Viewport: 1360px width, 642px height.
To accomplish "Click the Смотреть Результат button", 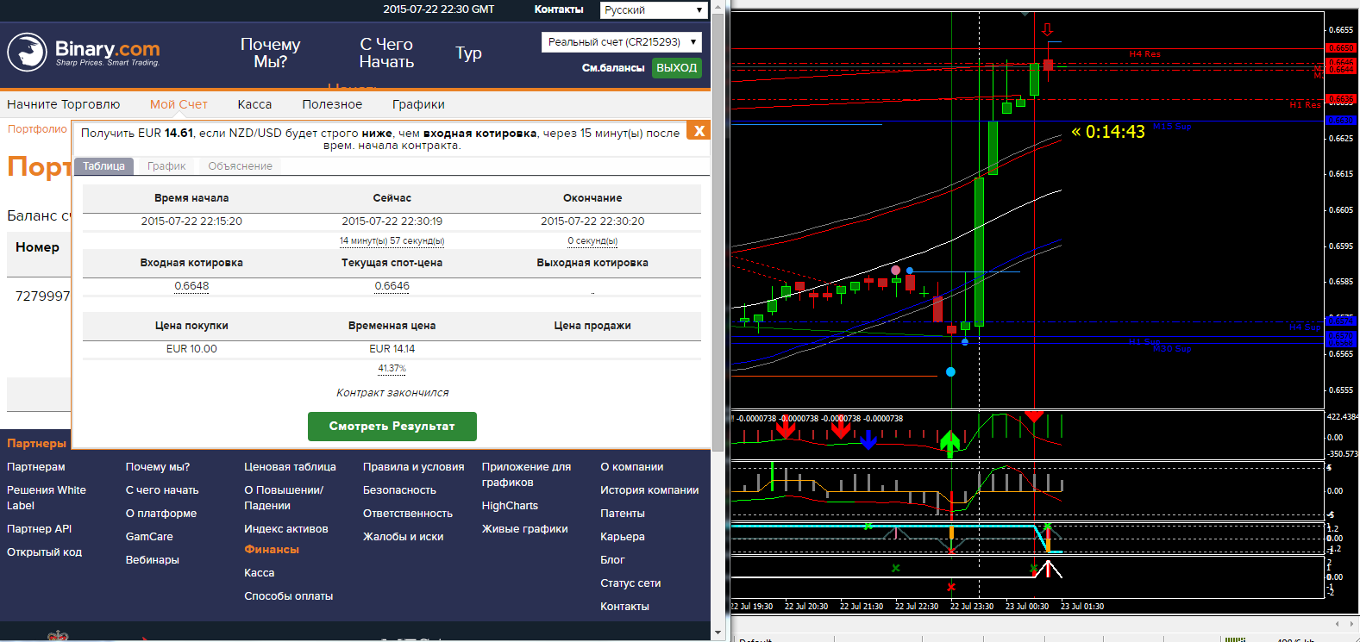I will pos(392,427).
